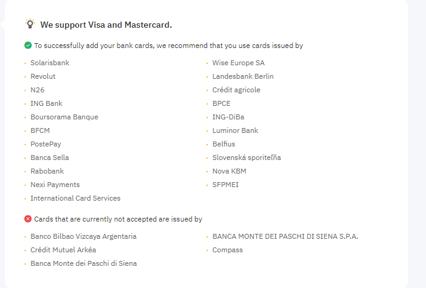Click the Crédit agricole entry
426x288 pixels.
(236, 90)
